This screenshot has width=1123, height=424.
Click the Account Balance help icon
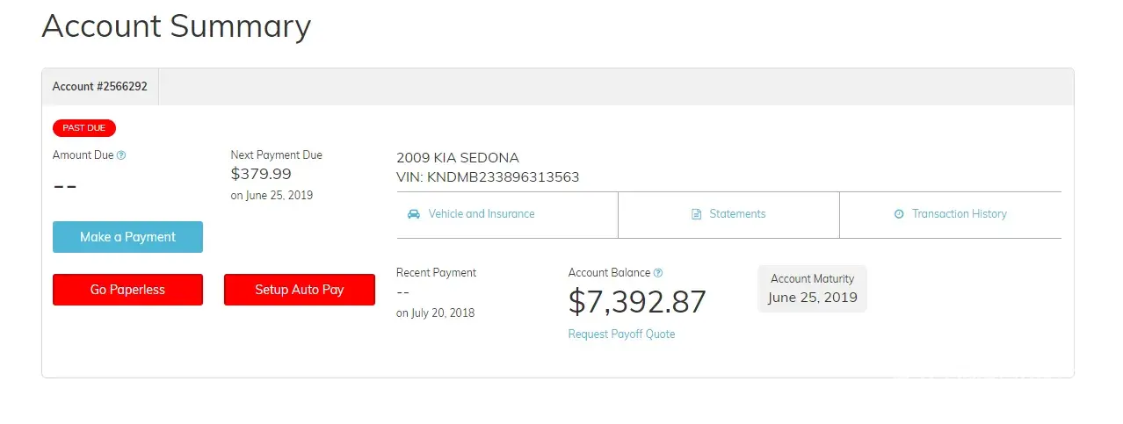tap(658, 273)
